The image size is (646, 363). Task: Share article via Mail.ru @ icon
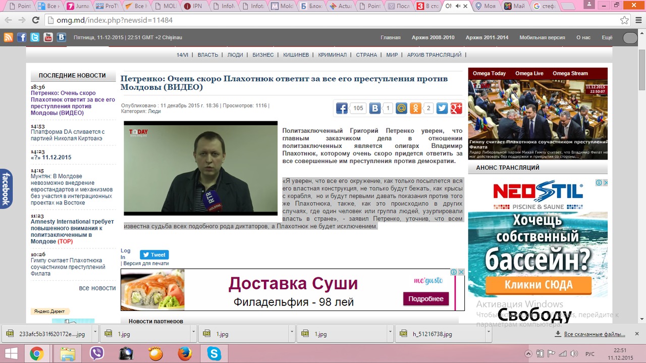(401, 108)
